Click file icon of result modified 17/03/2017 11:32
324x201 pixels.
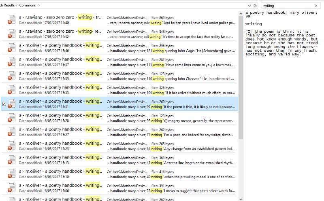[x=11, y=34]
